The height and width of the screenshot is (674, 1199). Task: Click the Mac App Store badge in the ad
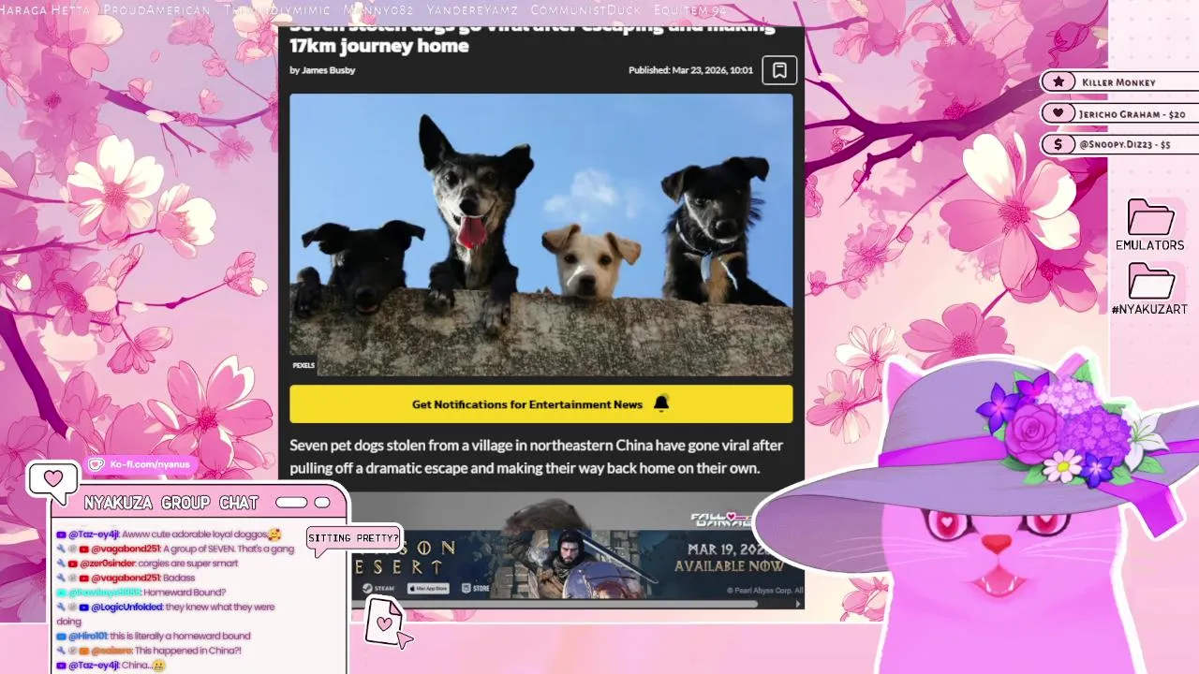click(429, 588)
